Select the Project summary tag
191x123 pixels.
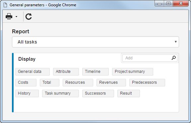(x=133, y=72)
